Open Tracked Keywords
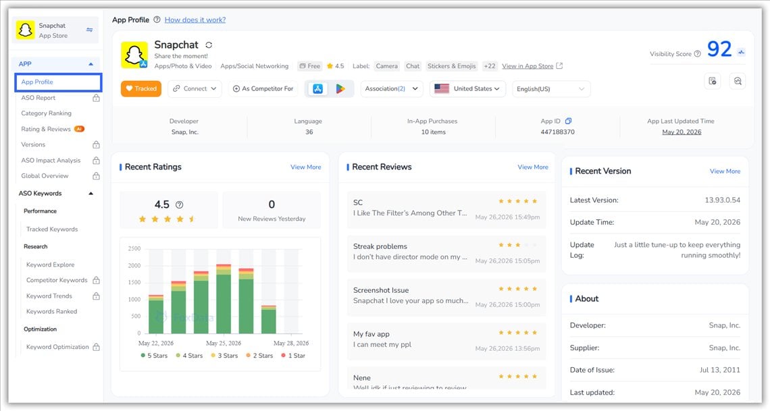The width and height of the screenshot is (770, 411). (x=52, y=229)
